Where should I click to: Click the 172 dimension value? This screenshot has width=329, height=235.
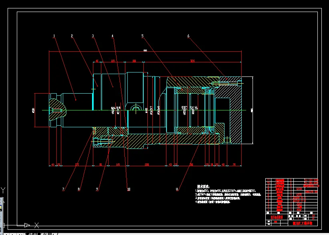tap(77, 165)
